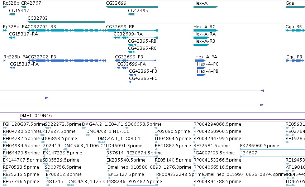Viewport: 305px width, 187px height.
Task: Open the RE30674.5prime label
Action: [x=144, y=153]
